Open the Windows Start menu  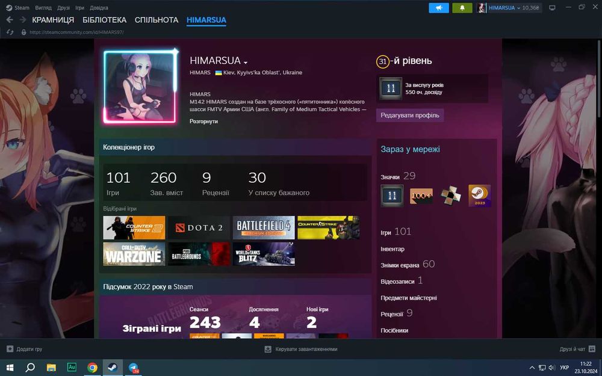[10, 368]
